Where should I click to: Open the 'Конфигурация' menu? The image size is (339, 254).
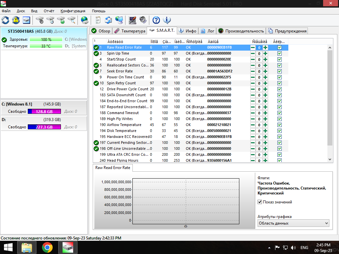[x=73, y=11]
